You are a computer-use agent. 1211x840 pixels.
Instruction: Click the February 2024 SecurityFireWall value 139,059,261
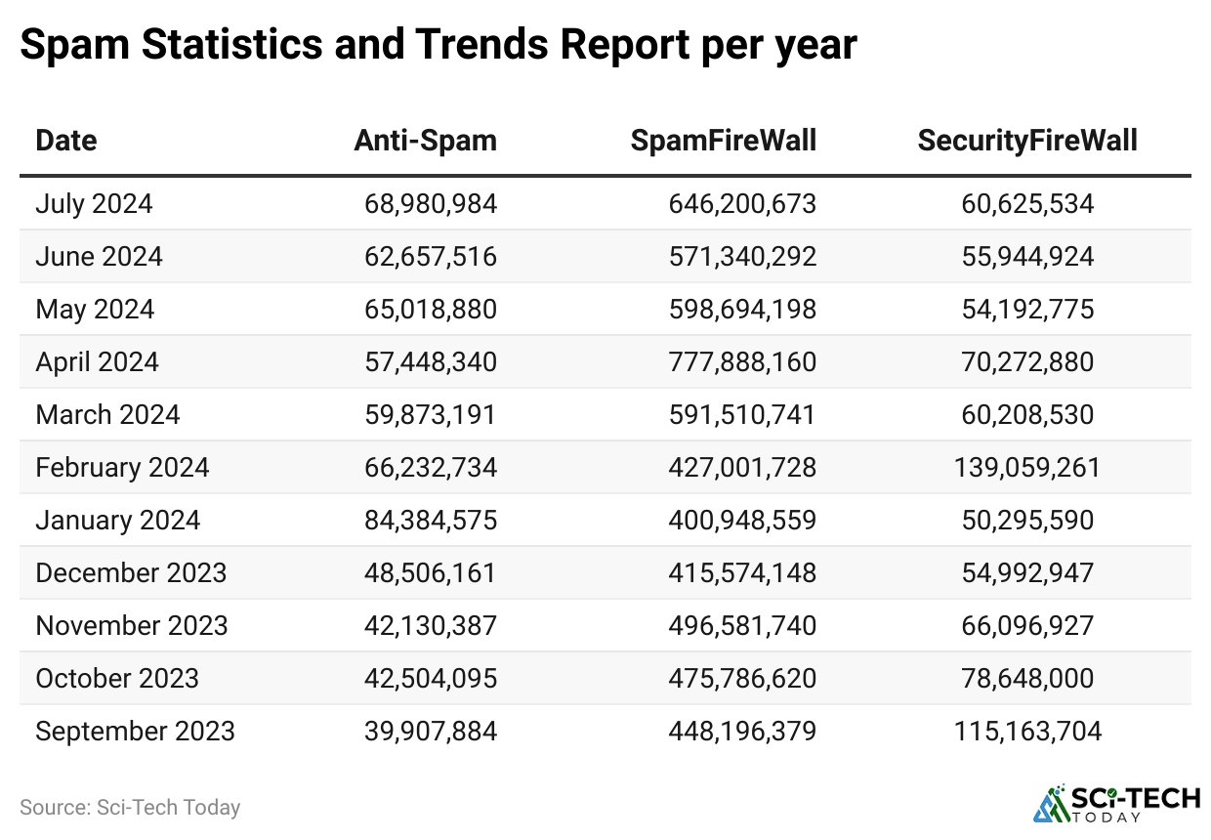[1027, 468]
